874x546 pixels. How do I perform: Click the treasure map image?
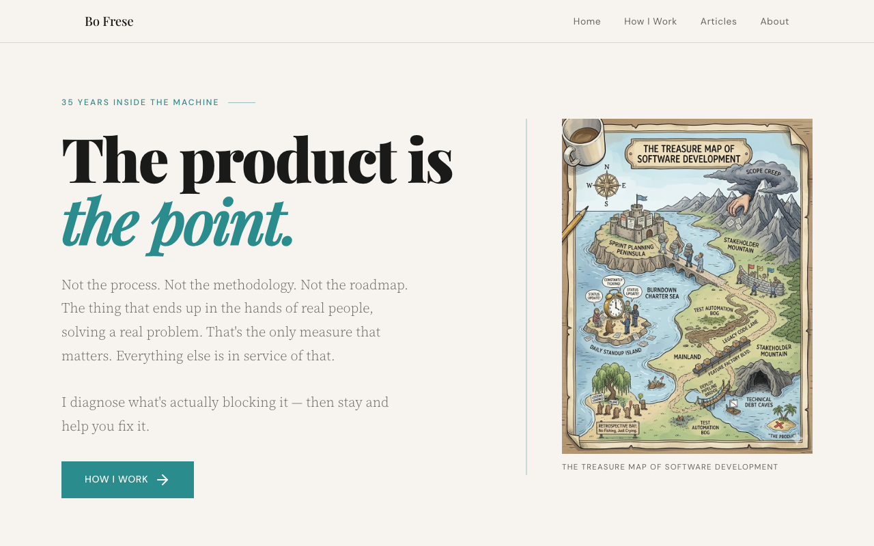pos(687,286)
